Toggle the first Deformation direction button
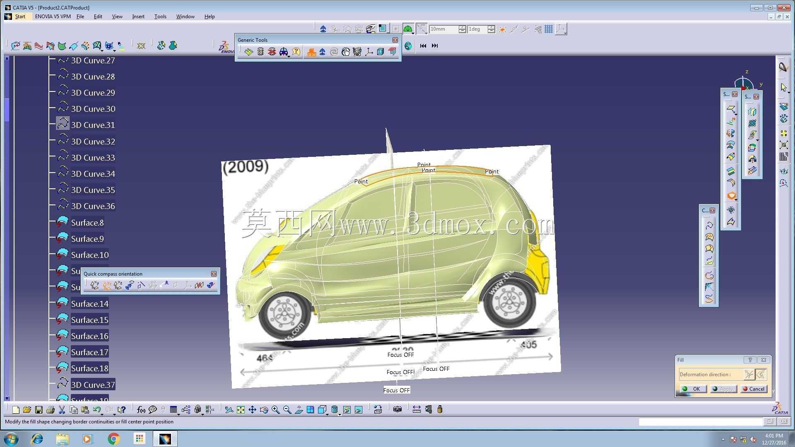Image resolution: width=795 pixels, height=447 pixels. click(749, 375)
